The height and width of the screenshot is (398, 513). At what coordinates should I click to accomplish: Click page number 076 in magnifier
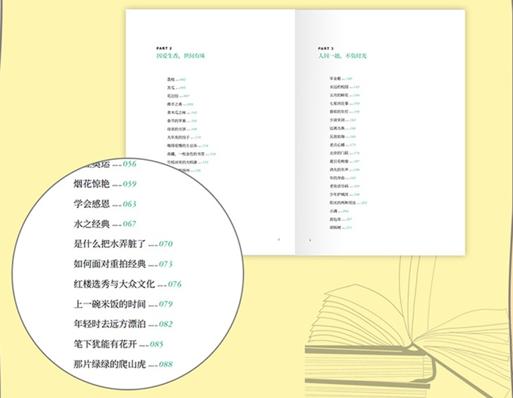[x=175, y=283]
